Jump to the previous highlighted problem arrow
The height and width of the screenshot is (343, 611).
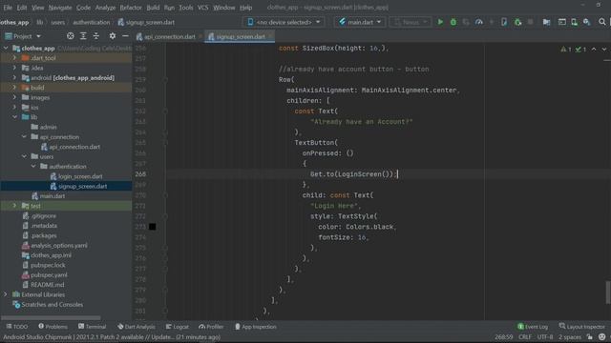pyautogui.click(x=594, y=50)
